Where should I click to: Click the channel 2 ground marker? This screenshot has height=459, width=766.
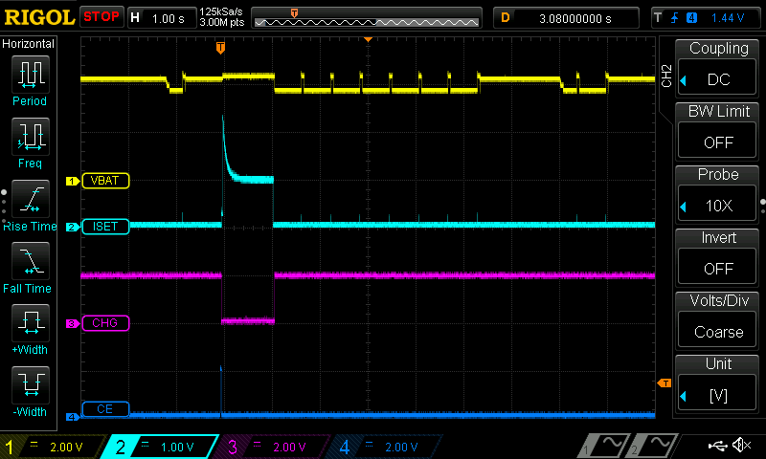73,227
